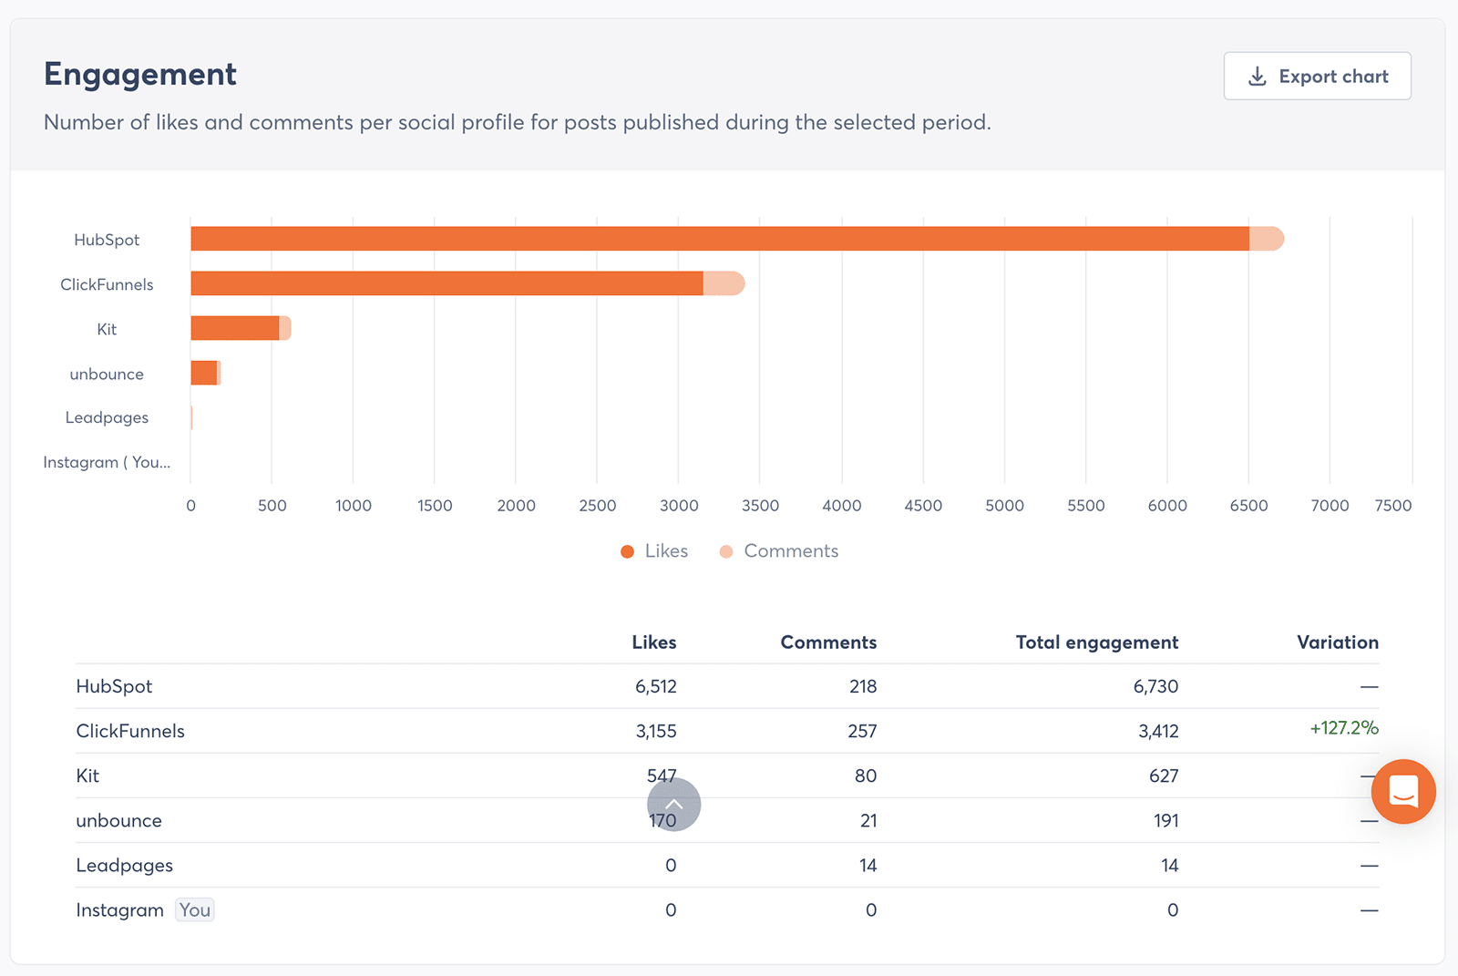Click Kit row name in the table
Screen dimensions: 1458x976
[87, 776]
